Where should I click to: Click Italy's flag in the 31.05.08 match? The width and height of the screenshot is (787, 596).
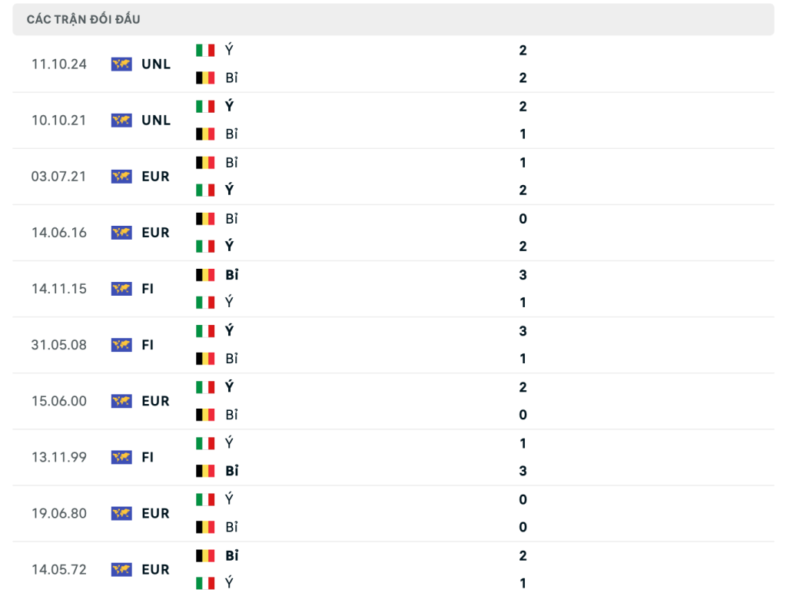pyautogui.click(x=205, y=331)
